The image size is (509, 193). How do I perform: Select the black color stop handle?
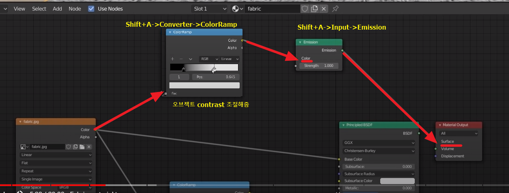(x=183, y=70)
